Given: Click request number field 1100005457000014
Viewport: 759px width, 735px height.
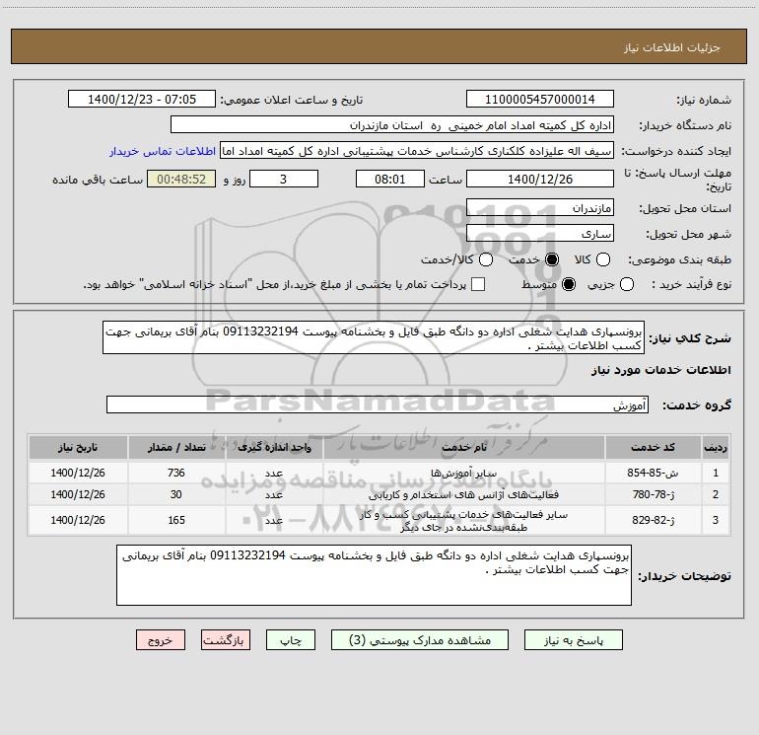Looking at the screenshot, I should click(540, 100).
